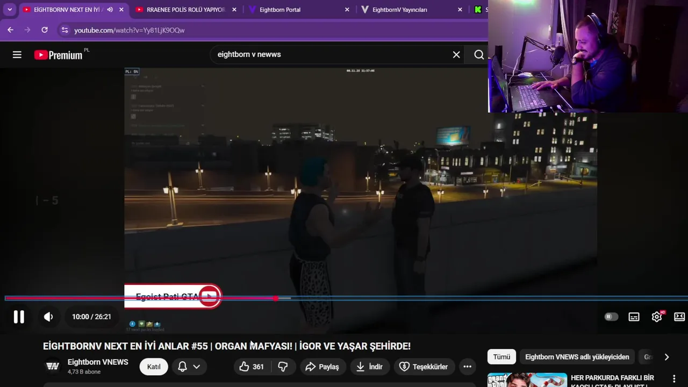This screenshot has width=688, height=387.
Task: Click the video title EİGHTBORNV NEXT EN İYİ ANLAR #55
Action: pyautogui.click(x=227, y=346)
